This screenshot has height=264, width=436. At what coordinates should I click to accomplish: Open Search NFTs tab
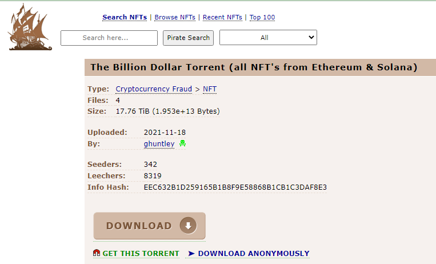pos(125,17)
